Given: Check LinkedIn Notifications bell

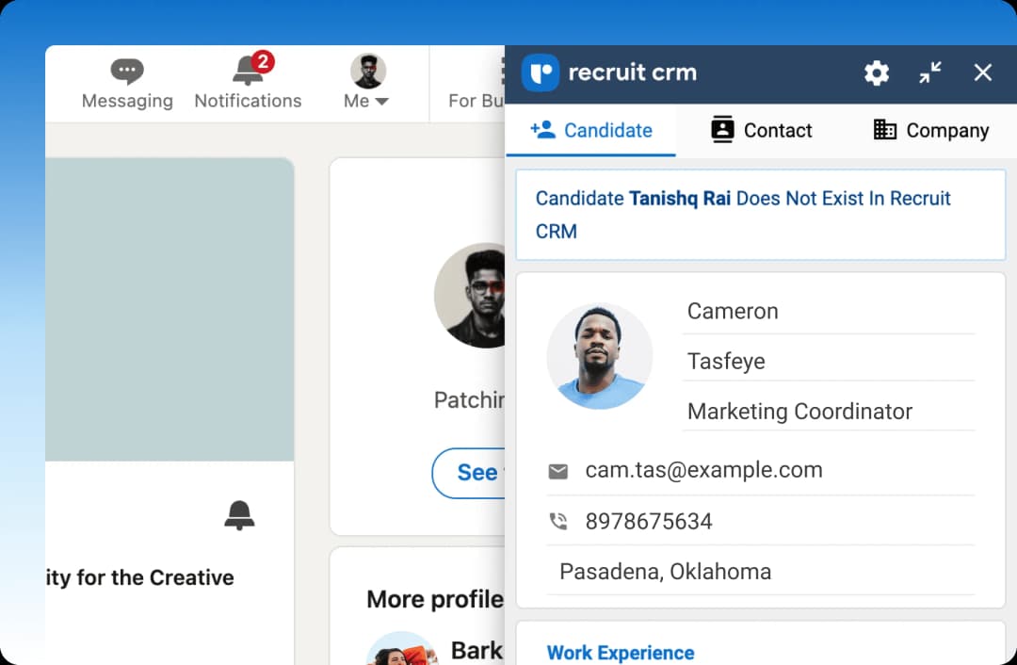Looking at the screenshot, I should pos(247,83).
